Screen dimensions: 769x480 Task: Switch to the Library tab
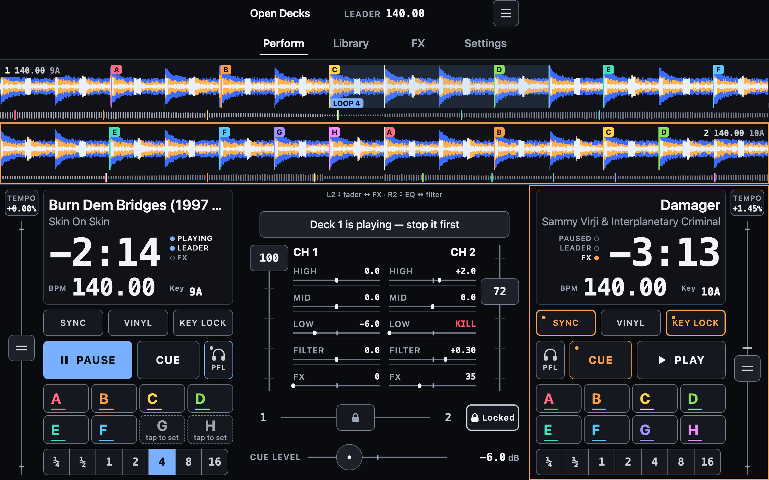click(x=351, y=43)
